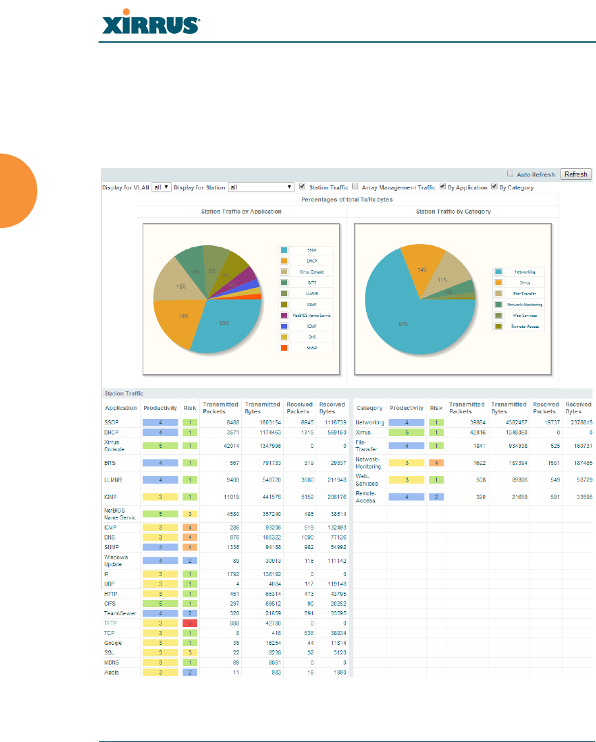Click the Network-Monitoring category row label
Viewport: 596px width, 742px height.
pyautogui.click(x=369, y=463)
